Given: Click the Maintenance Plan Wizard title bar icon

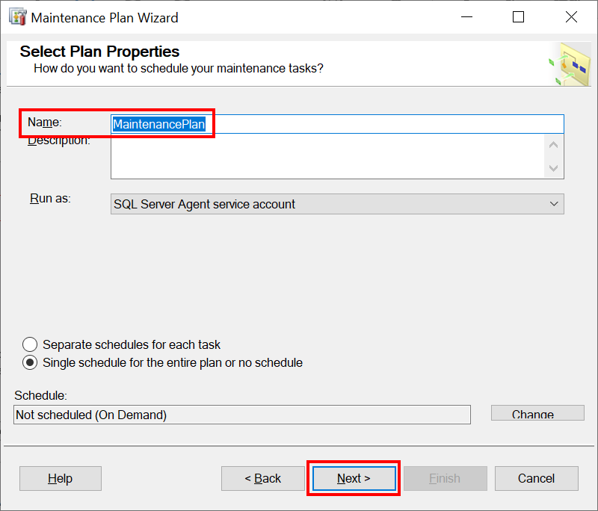Looking at the screenshot, I should (17, 17).
